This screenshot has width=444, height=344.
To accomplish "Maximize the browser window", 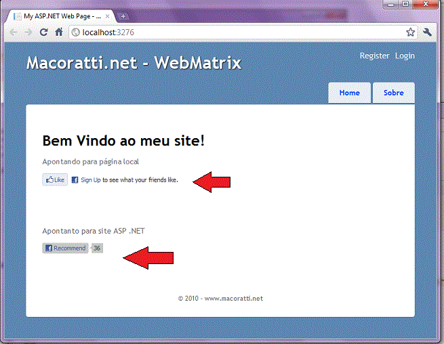I will click(405, 4).
